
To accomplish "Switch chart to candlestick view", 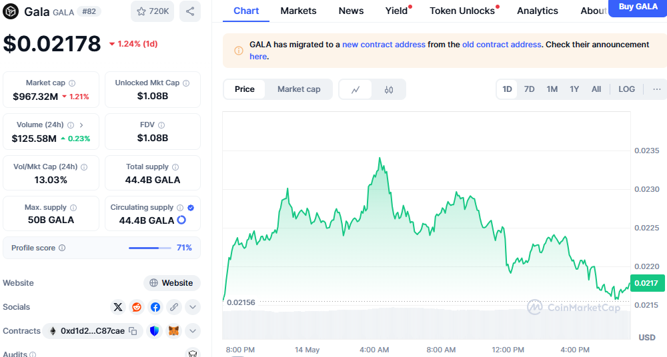I will [389, 89].
